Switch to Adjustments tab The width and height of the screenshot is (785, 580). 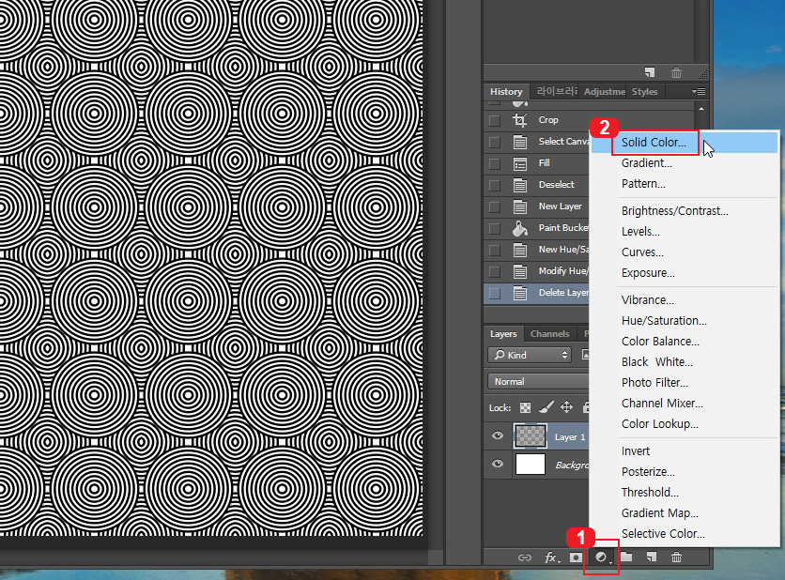605,92
